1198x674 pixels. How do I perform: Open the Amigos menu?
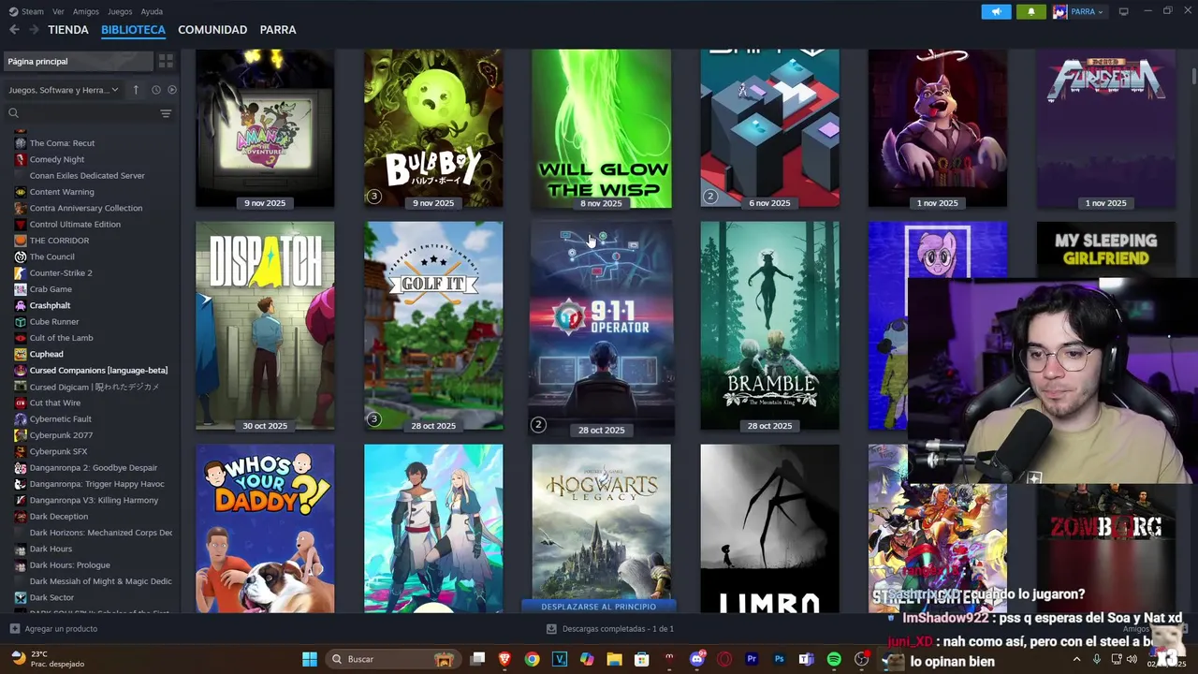(86, 11)
